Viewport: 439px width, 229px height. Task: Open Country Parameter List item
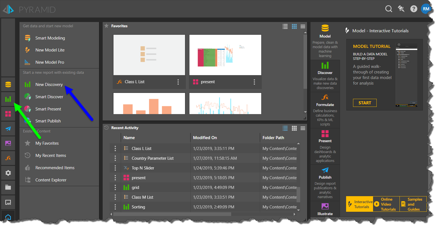tap(152, 158)
